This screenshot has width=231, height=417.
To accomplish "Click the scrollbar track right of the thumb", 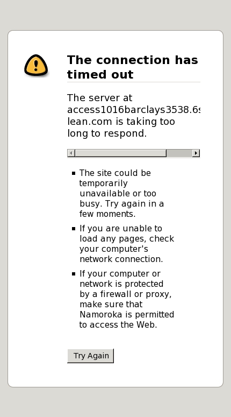I will pyautogui.click(x=179, y=153).
